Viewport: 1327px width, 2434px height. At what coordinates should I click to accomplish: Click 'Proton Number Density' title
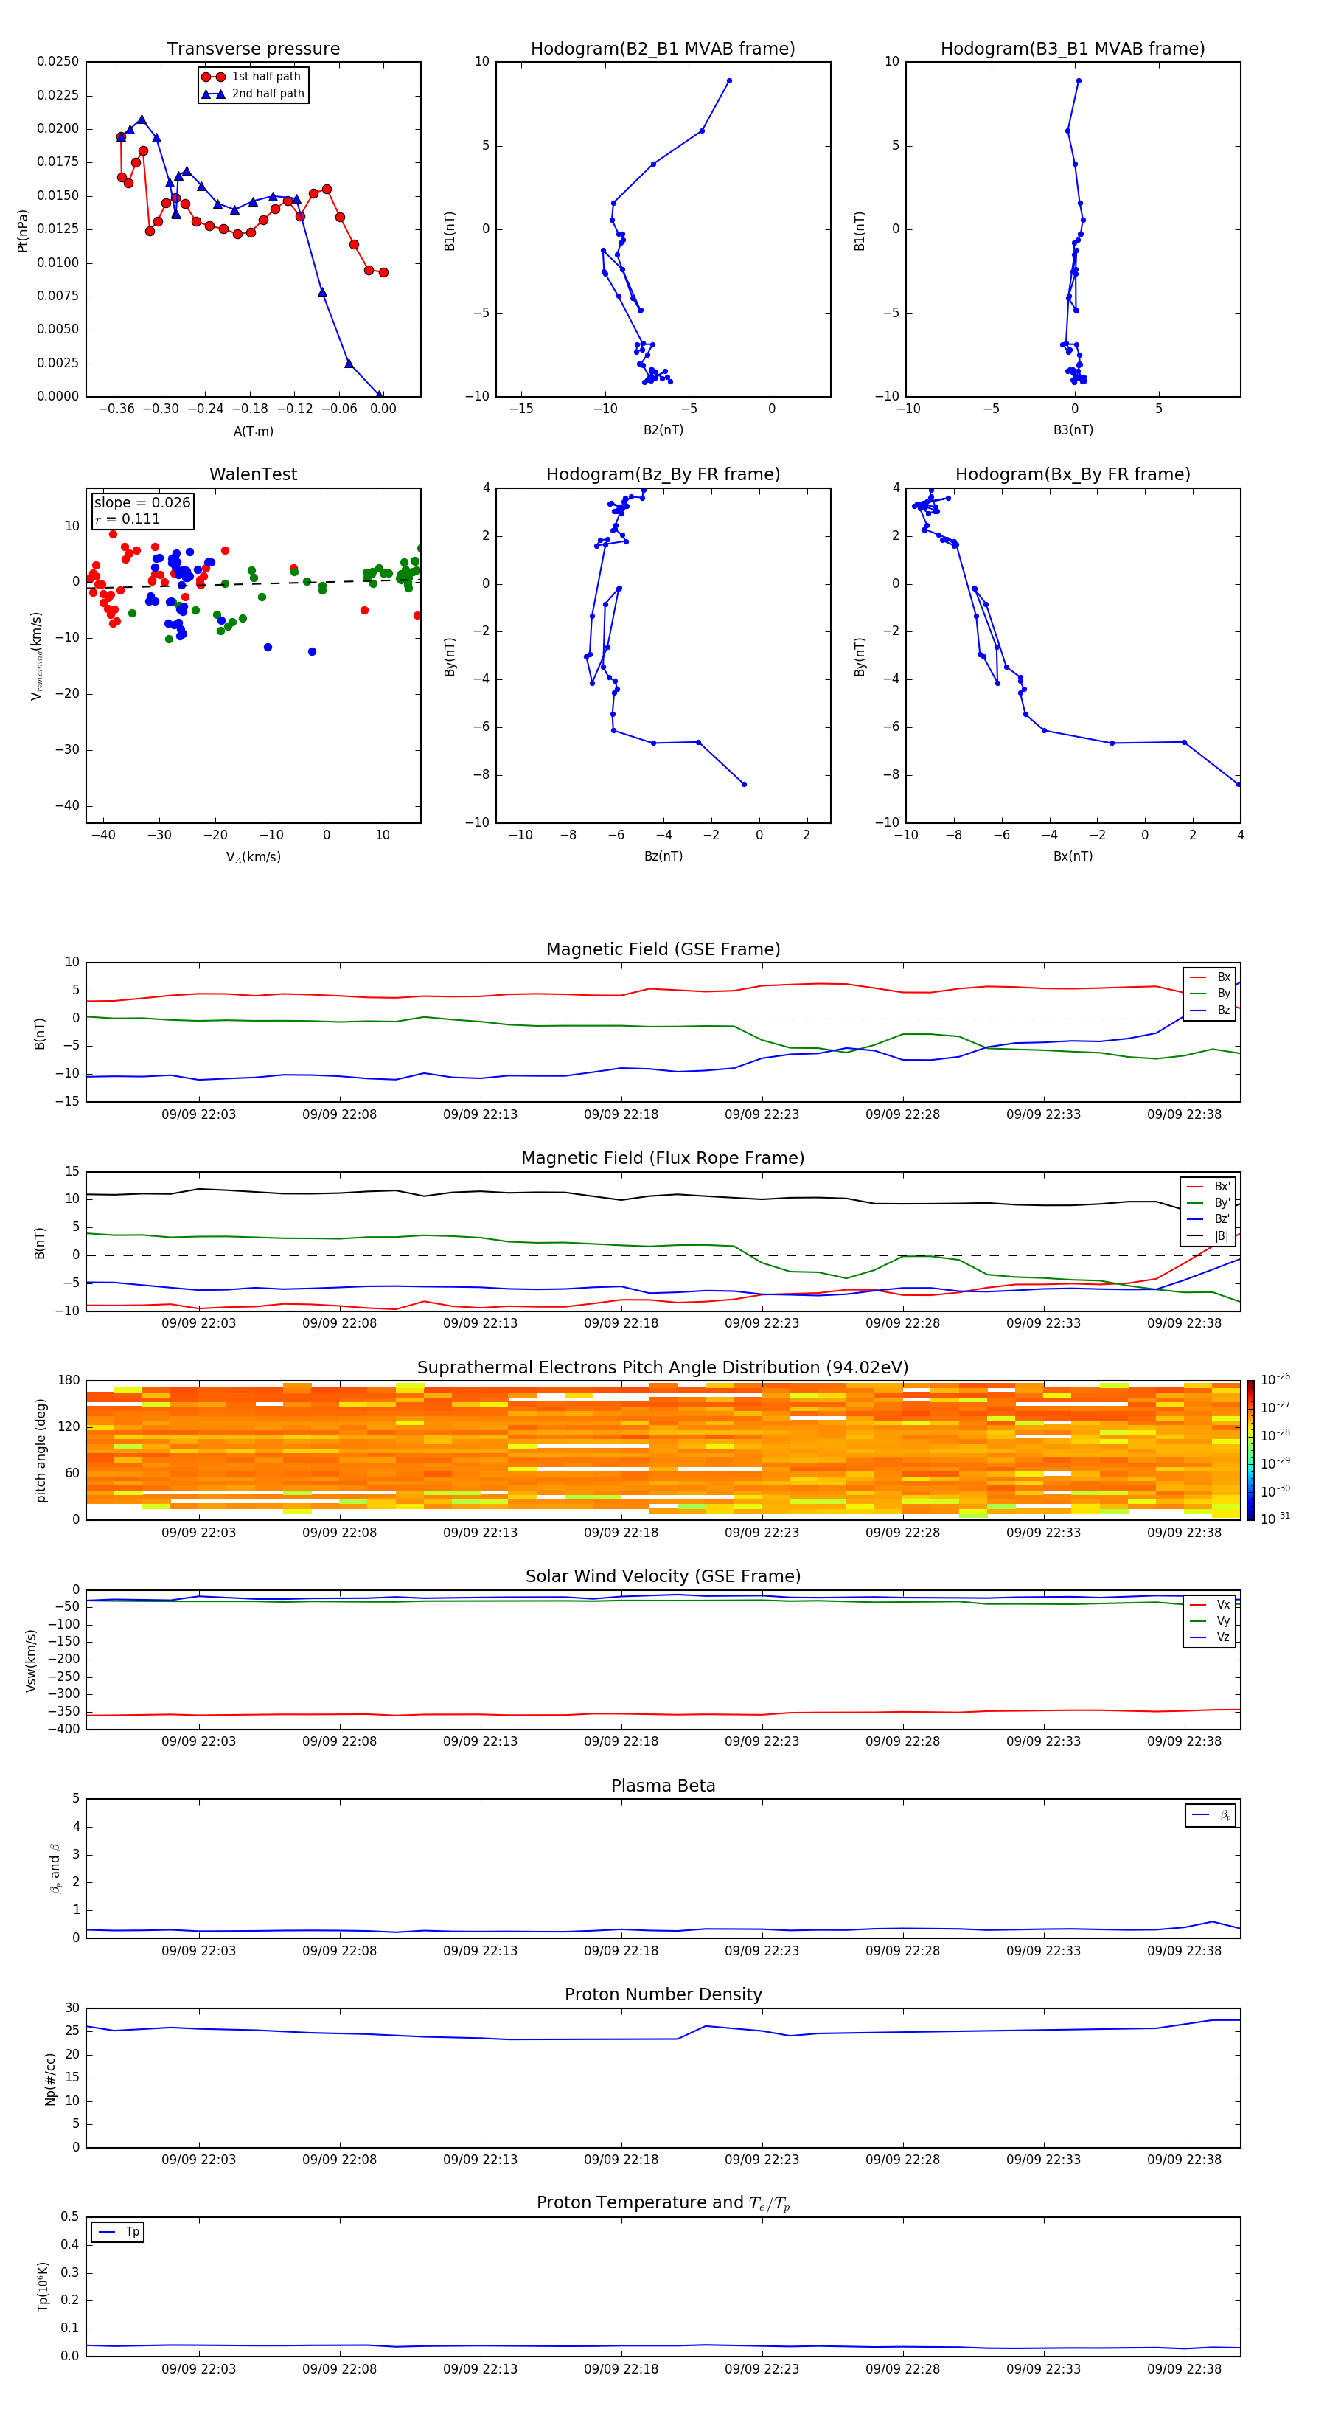pos(663,1994)
